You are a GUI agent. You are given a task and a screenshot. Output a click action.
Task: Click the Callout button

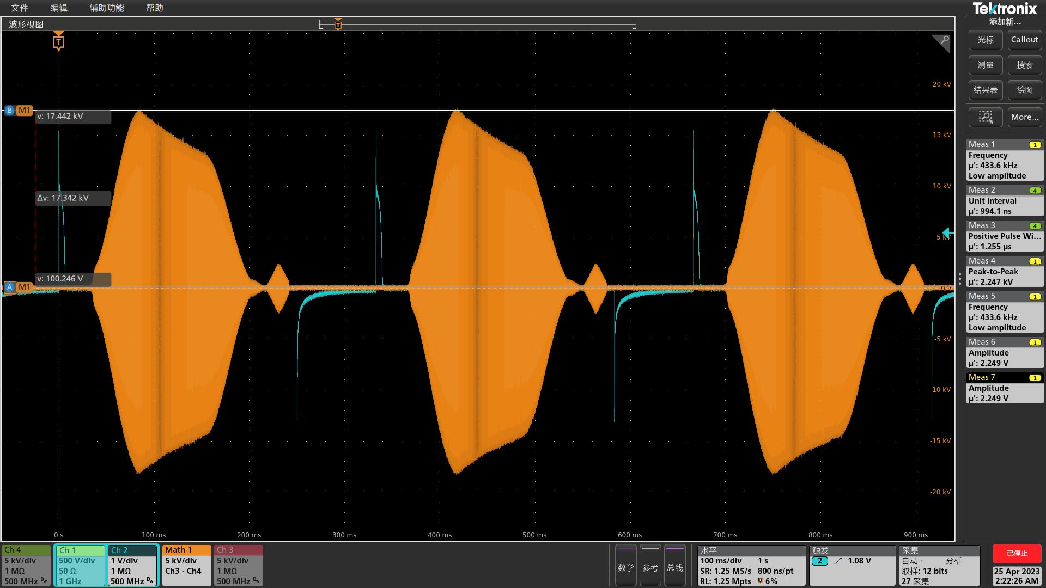click(x=1024, y=40)
